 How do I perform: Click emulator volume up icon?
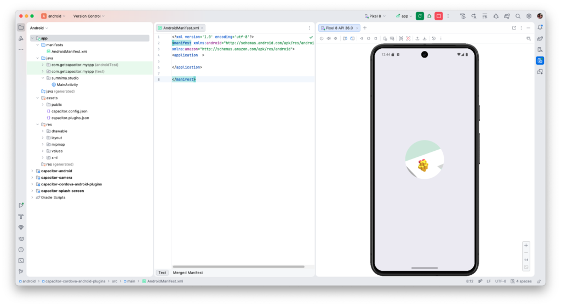[x=328, y=38]
